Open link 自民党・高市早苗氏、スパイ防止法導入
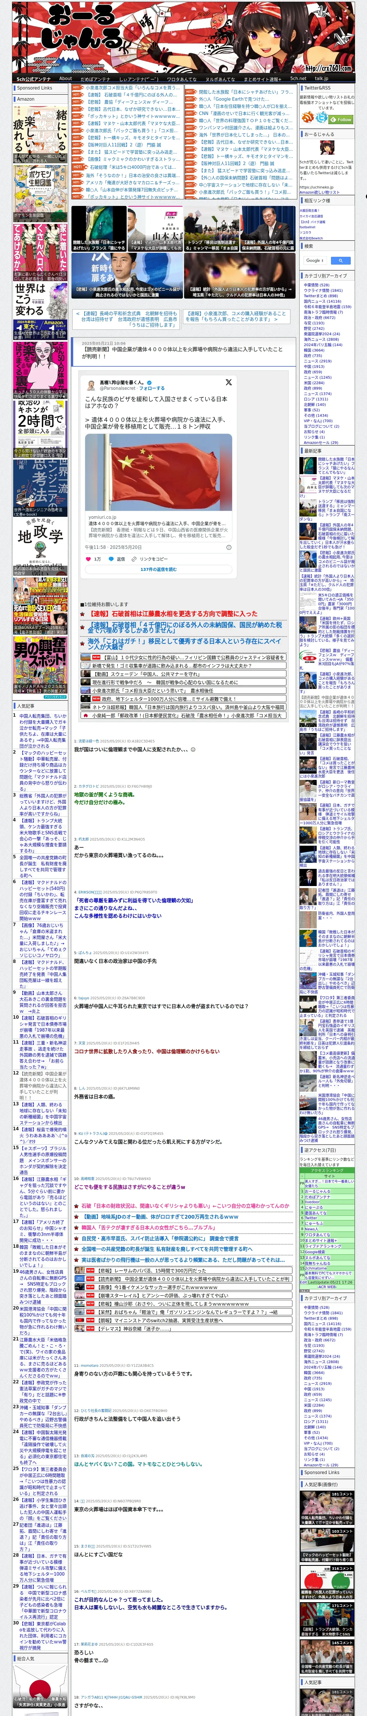Screen dimensions: 367x1716 [x=160, y=1238]
